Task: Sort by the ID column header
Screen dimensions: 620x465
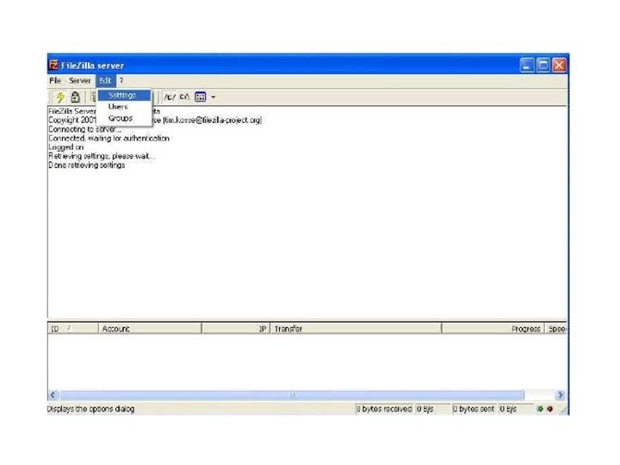Action: [72, 329]
